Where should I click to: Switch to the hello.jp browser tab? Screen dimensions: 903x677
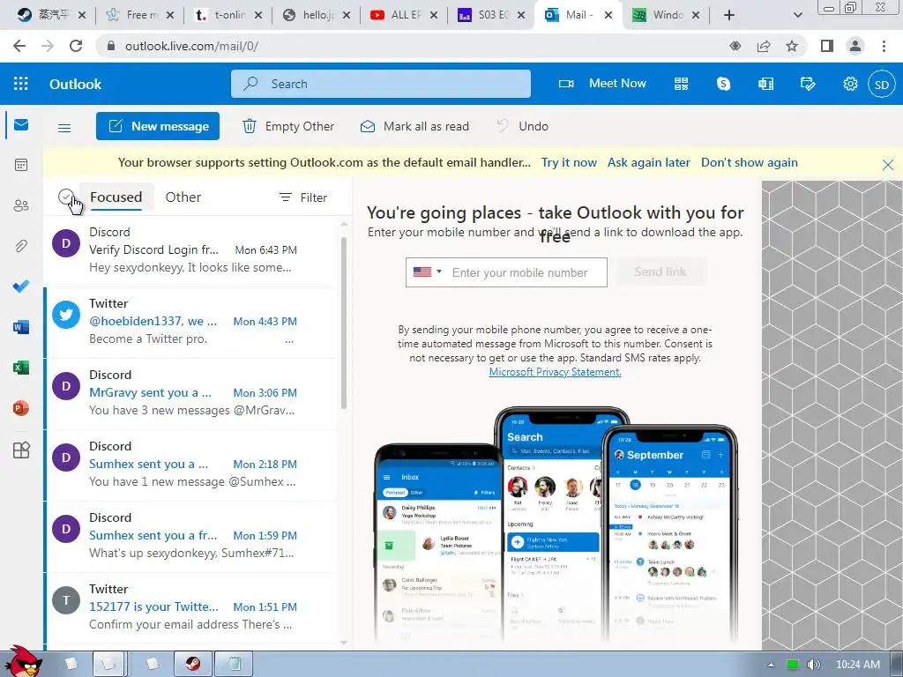pos(317,15)
